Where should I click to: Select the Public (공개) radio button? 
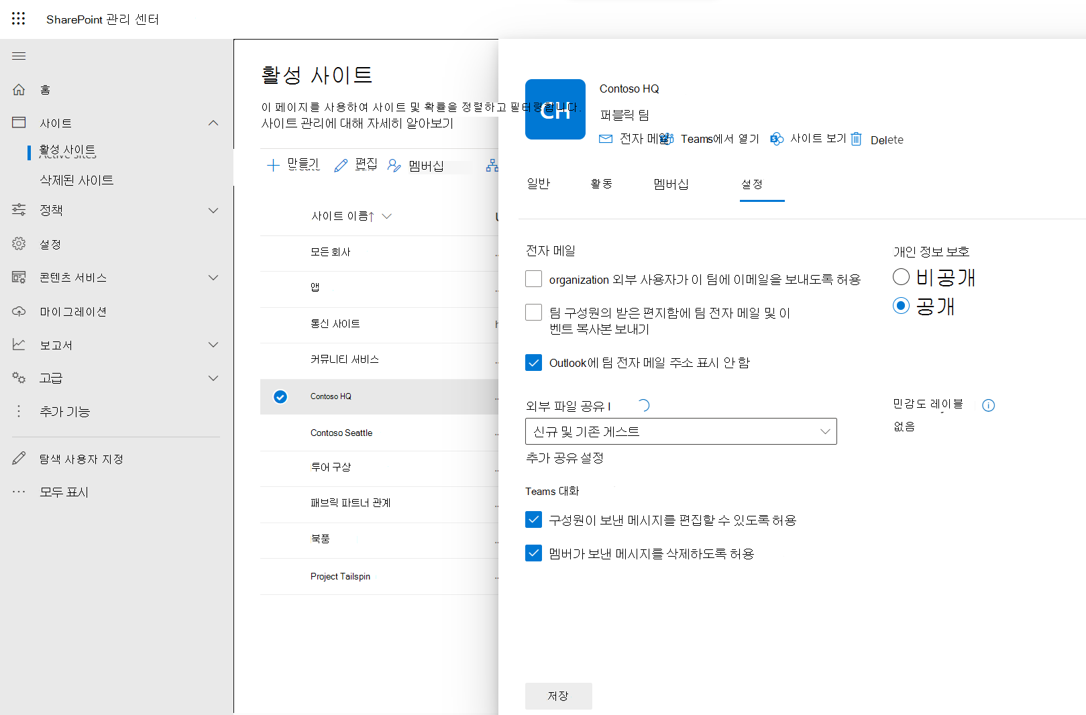[901, 306]
